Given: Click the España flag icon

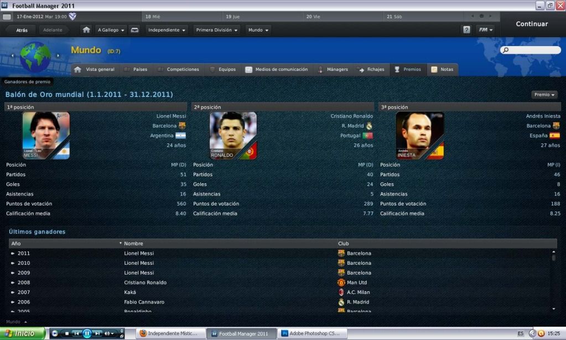Looking at the screenshot, I should point(554,136).
